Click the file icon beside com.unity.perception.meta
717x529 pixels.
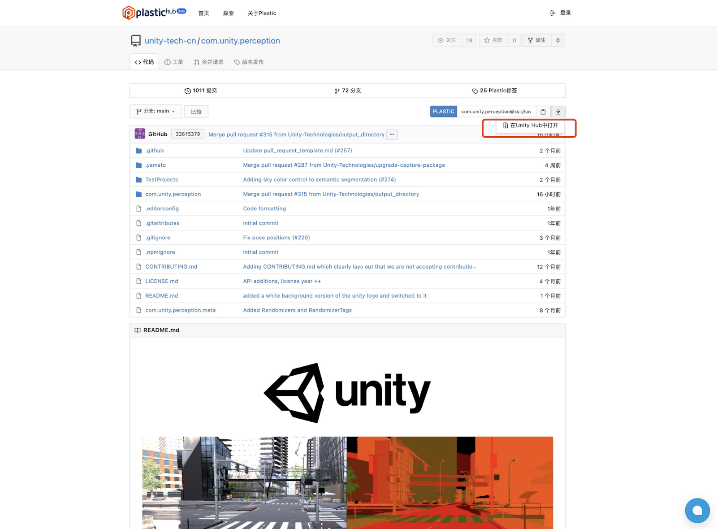point(139,310)
